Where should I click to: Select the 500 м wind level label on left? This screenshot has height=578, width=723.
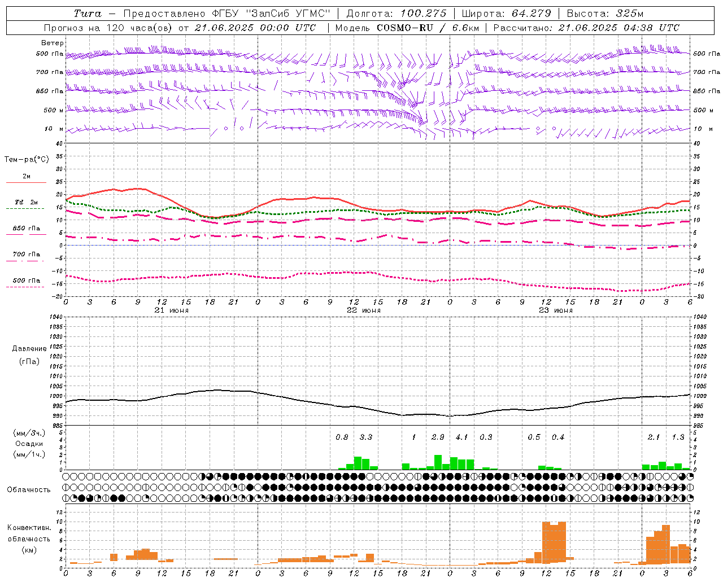click(54, 110)
